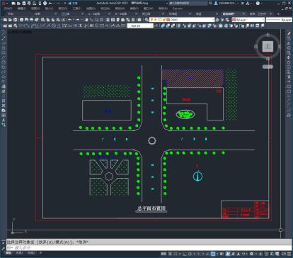Select the Trim modify tool
Screen dimensions: 293x258
click(289, 77)
